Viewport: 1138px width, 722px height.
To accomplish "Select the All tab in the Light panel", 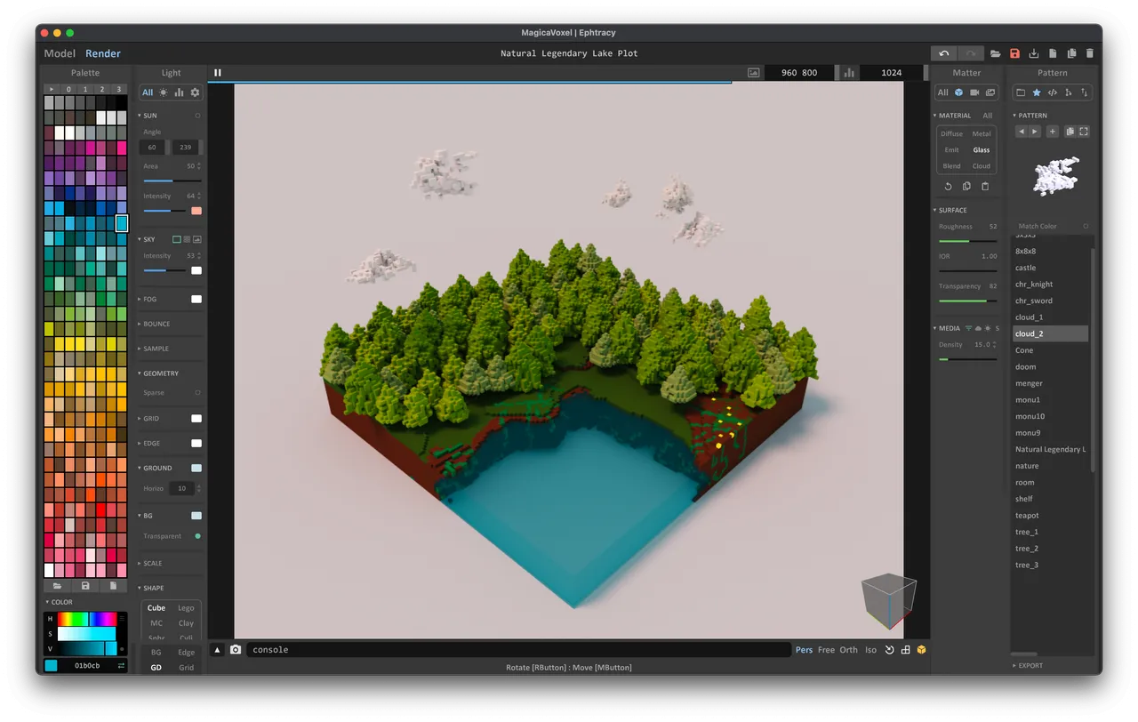I will click(148, 92).
